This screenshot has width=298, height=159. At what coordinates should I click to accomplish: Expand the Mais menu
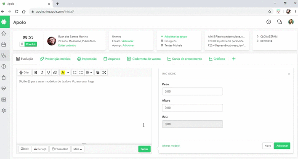coord(77,149)
